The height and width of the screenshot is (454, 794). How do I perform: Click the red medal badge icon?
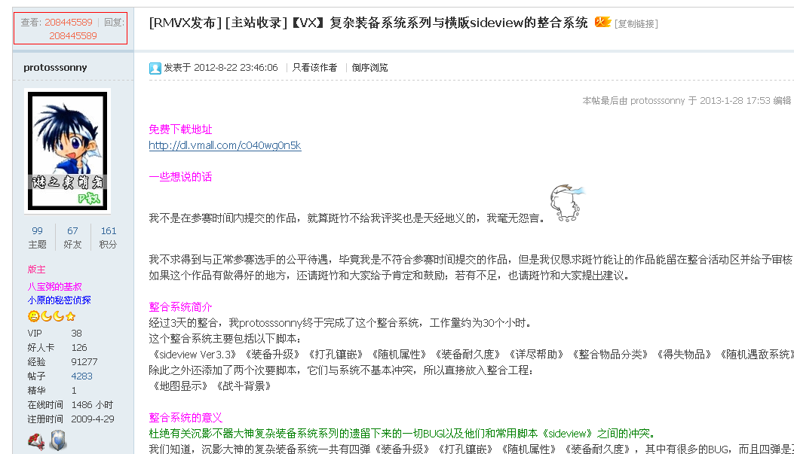36,441
